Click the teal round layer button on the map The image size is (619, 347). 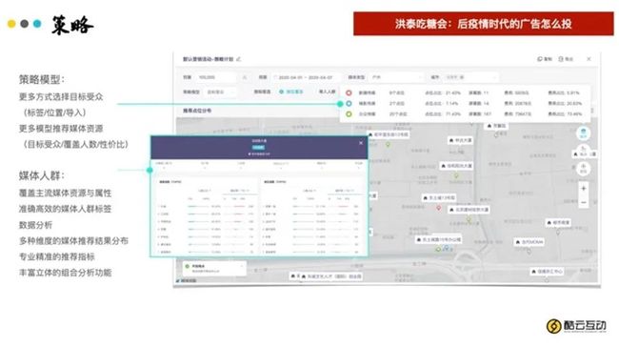583,133
